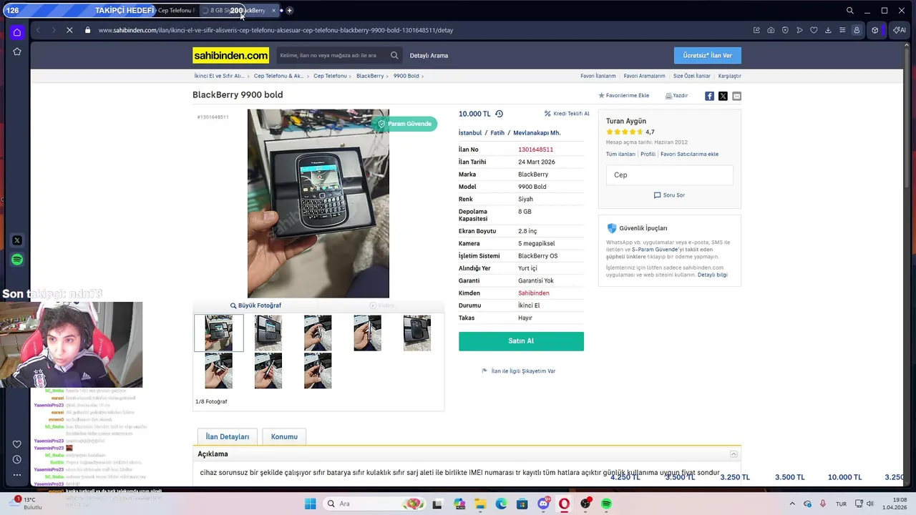Search tabs with magnifier in title bar
This screenshot has width=916, height=515.
(x=849, y=10)
